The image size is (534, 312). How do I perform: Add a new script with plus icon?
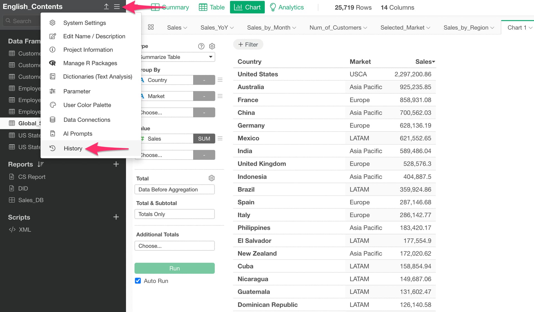point(116,217)
